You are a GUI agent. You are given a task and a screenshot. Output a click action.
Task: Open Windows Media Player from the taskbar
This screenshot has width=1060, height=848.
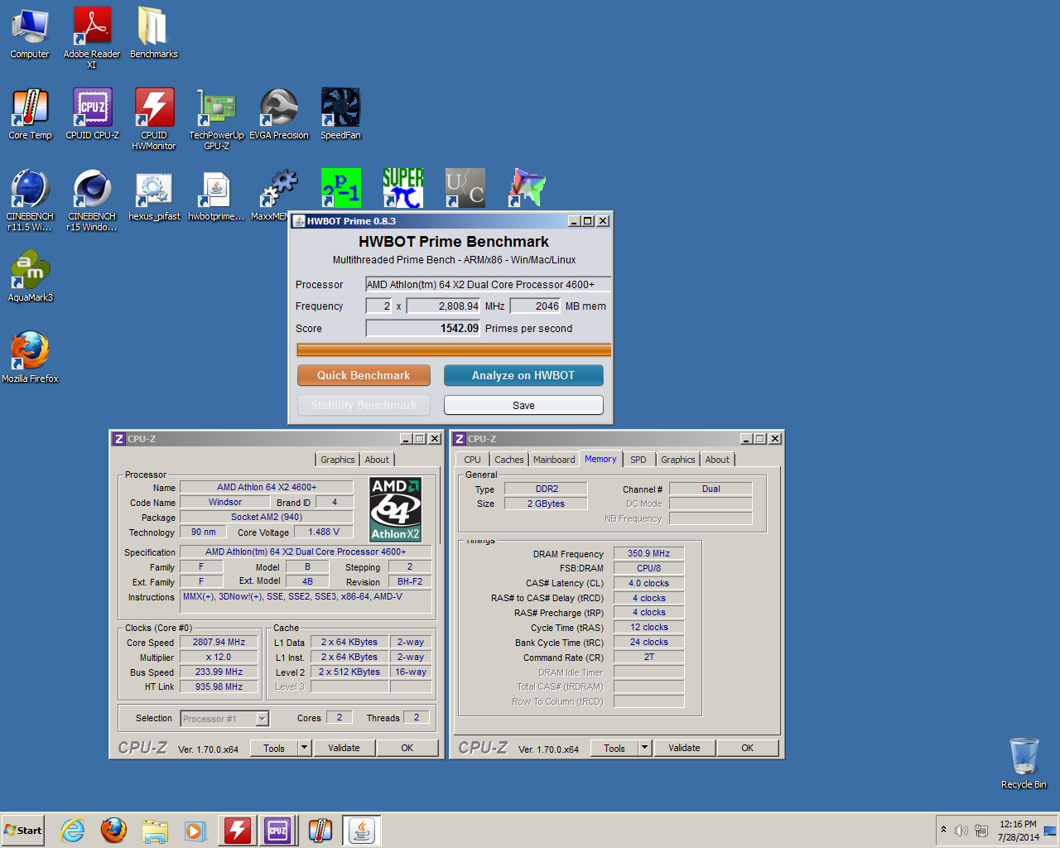(x=195, y=831)
